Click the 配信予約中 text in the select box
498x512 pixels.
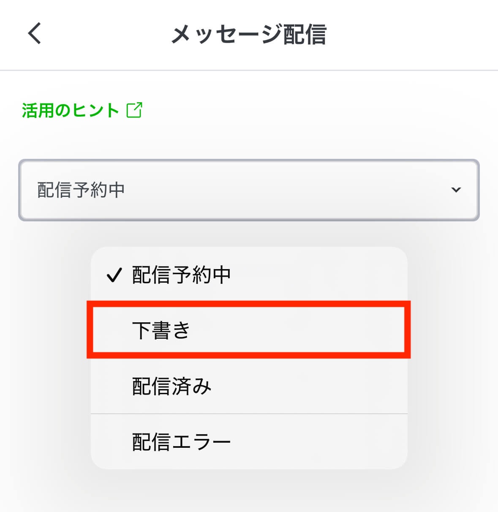click(81, 190)
